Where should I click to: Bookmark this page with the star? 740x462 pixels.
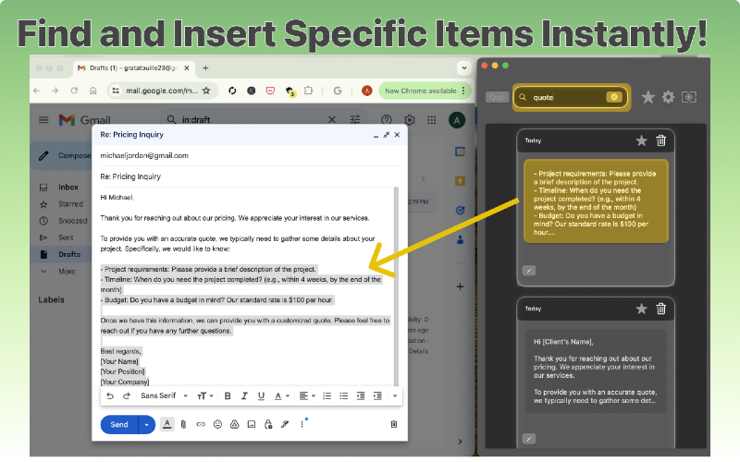click(206, 91)
